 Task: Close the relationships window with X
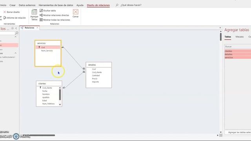pyautogui.click(x=220, y=28)
